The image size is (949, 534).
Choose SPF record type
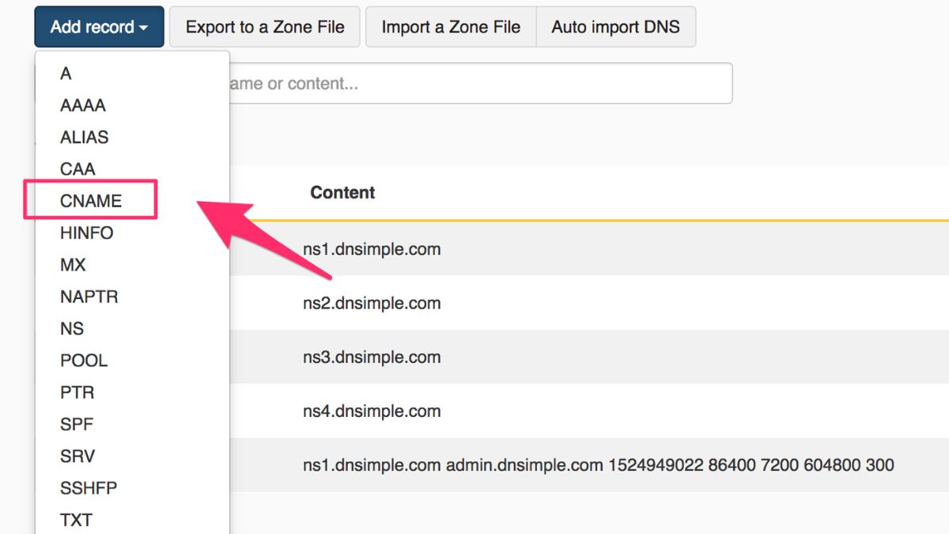tap(76, 424)
